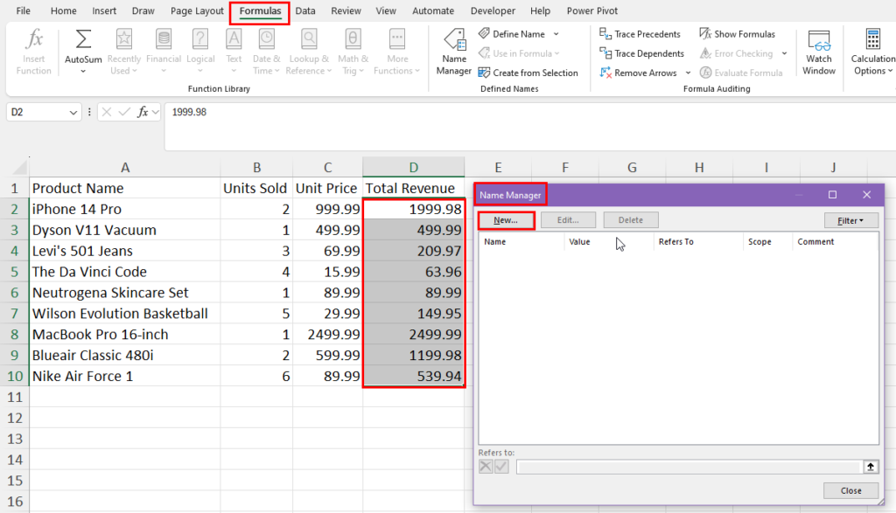Switch to the Home tab

click(x=63, y=10)
